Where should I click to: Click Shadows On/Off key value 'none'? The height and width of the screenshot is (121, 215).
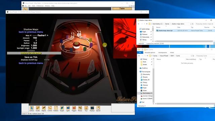pos(47,60)
